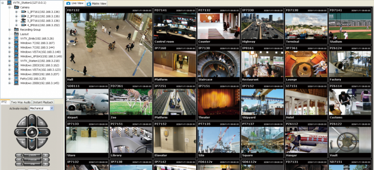Pan camera right with PTZ right arrow
The image size is (374, 170).
(x=44, y=132)
